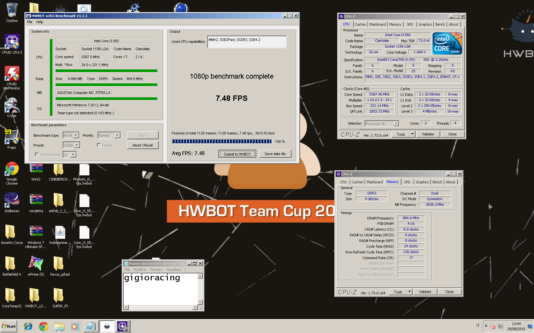The height and width of the screenshot is (333, 534).
Task: Expand Tools arrow in upper CPU-Z
Action: [412, 134]
